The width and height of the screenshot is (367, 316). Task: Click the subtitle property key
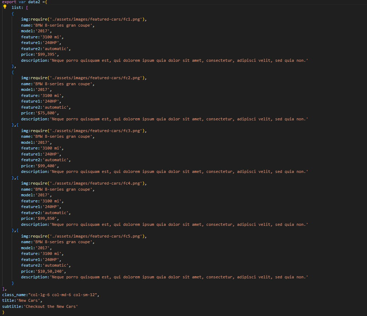[11, 306]
